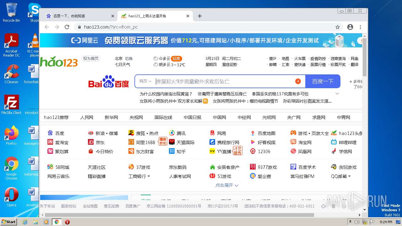This screenshot has width=402, height=226.
Task: Click the FileZilla Client desktop icon
Action: point(11,105)
